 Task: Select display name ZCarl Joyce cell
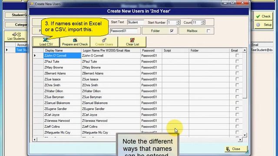pyautogui.click(x=62, y=115)
